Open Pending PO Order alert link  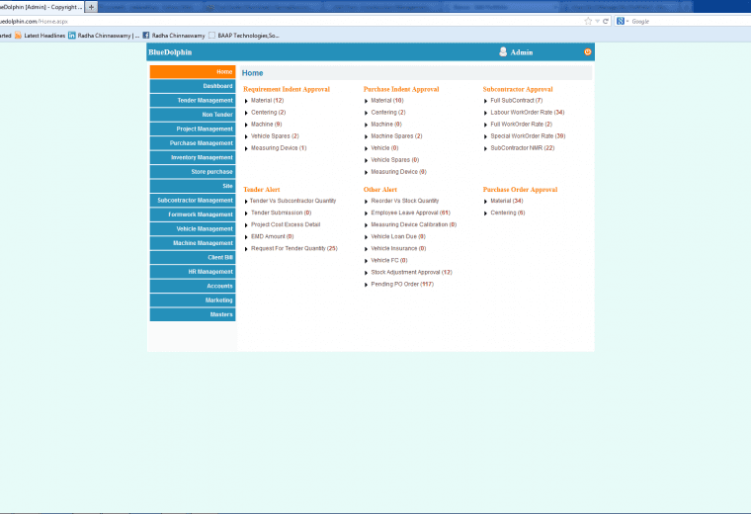[x=401, y=285]
